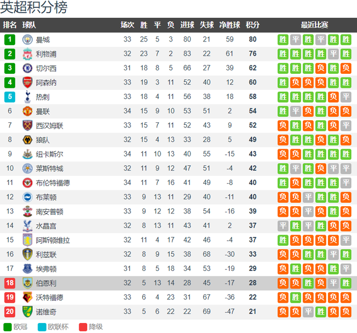This screenshot has height=333, width=357.
Task: Click the Wolves crest icon
Action: click(27, 140)
